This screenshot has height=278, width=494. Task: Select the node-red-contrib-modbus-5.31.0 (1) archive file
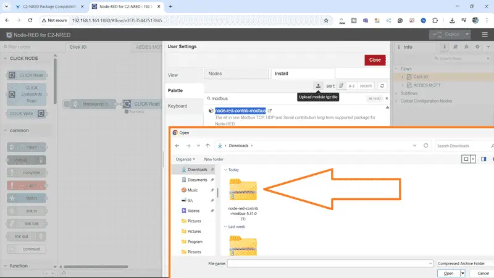click(x=243, y=199)
